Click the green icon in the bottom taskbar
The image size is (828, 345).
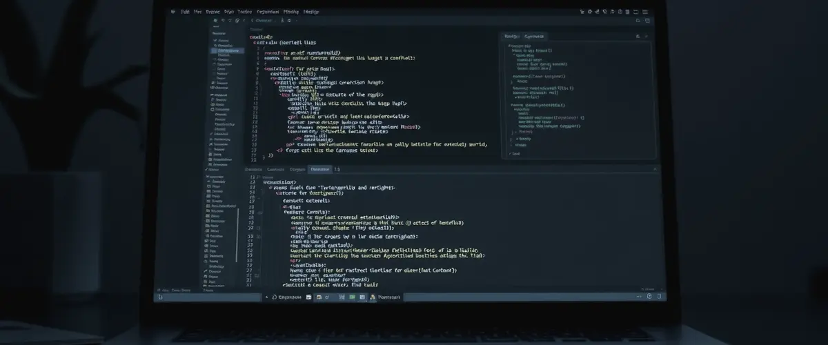pyautogui.click(x=352, y=297)
